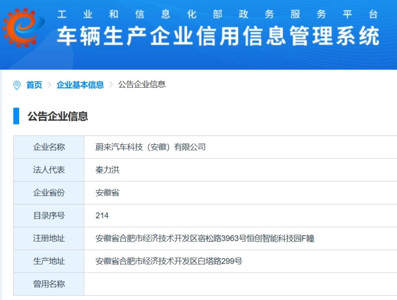
Task: Click the production address 白塔路299号
Action: pyautogui.click(x=169, y=261)
